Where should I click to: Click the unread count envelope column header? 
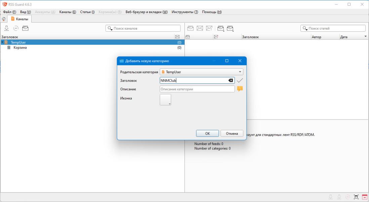[x=177, y=37]
